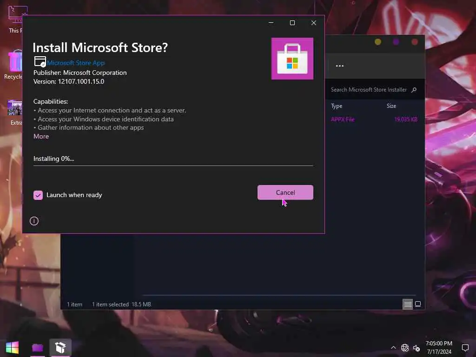Switch Explorer to large icons view
The image size is (476, 357).
click(x=418, y=304)
